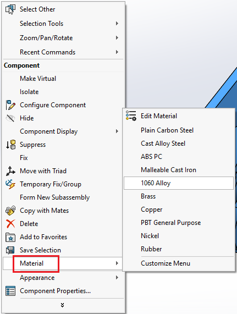Click the Suppress component icon
The image size is (237, 314).
(10, 145)
